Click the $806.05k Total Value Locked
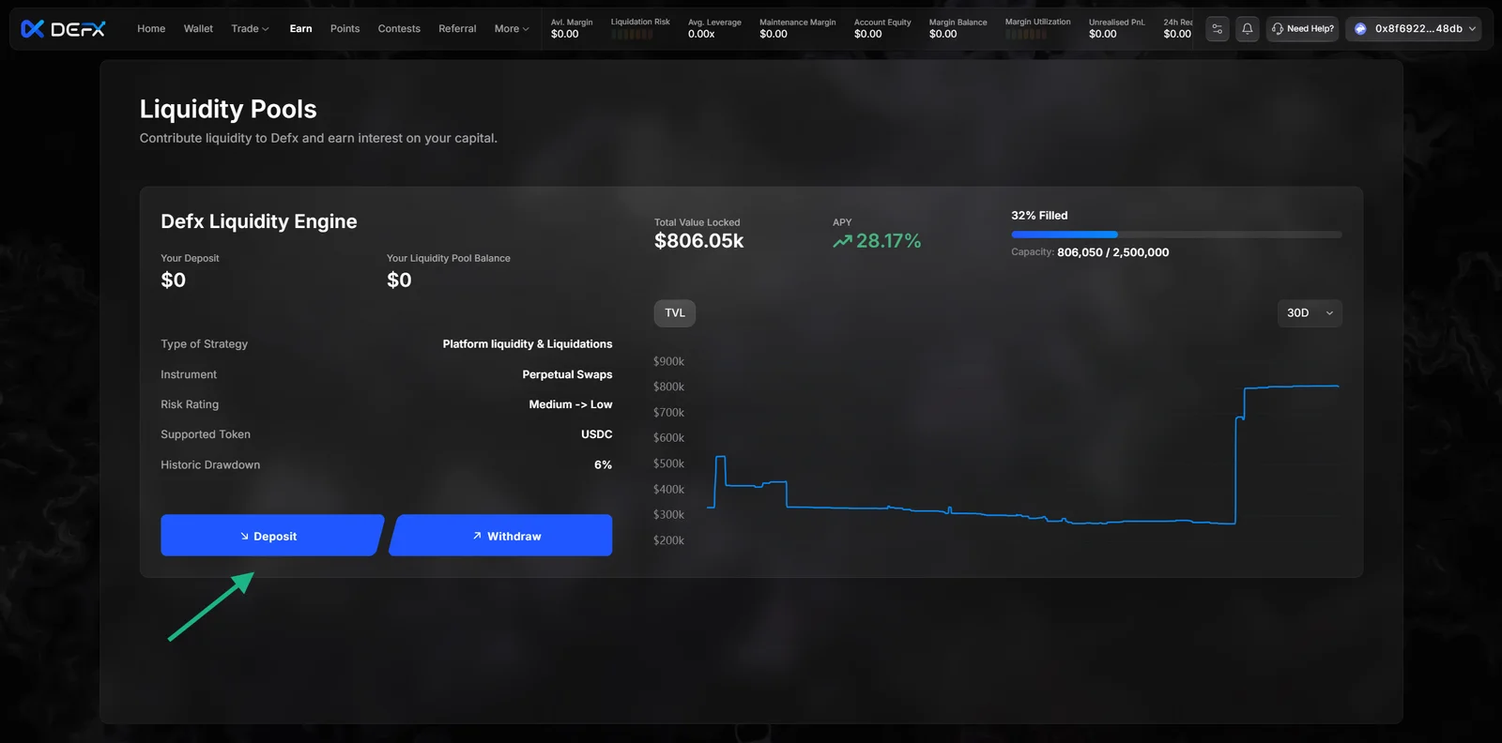The image size is (1502, 743). coord(698,241)
